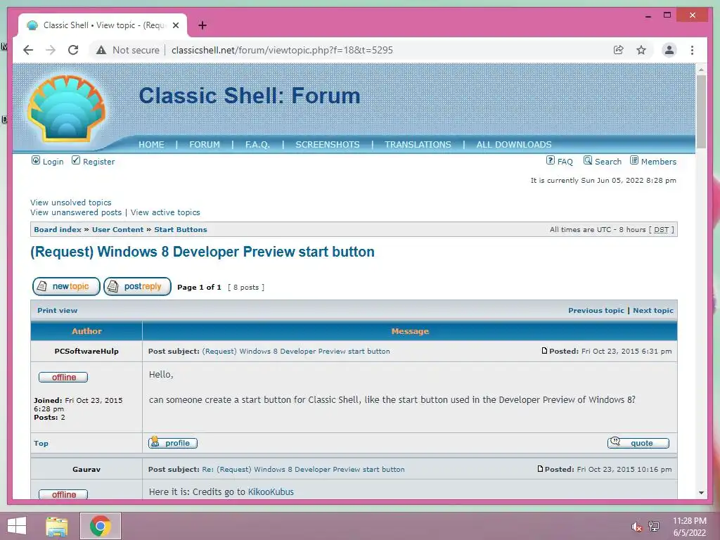Click the Chrome taskbar icon
Screen dimensions: 720x540
101,526
